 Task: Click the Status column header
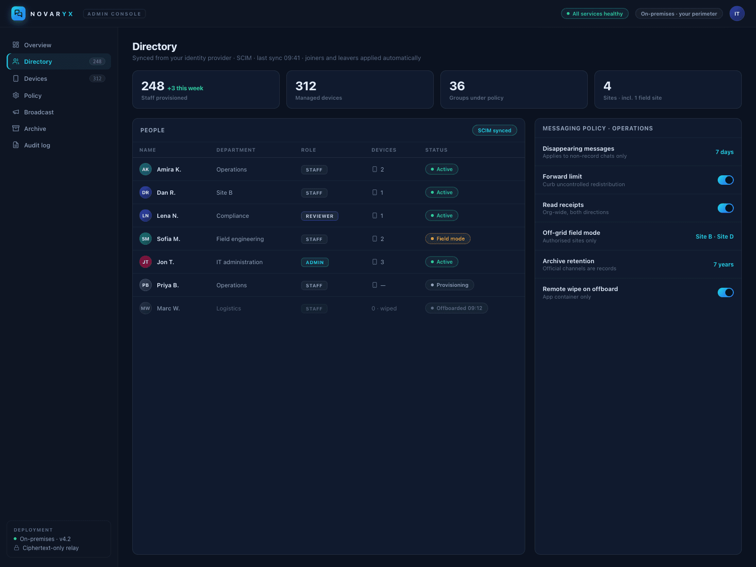click(436, 150)
